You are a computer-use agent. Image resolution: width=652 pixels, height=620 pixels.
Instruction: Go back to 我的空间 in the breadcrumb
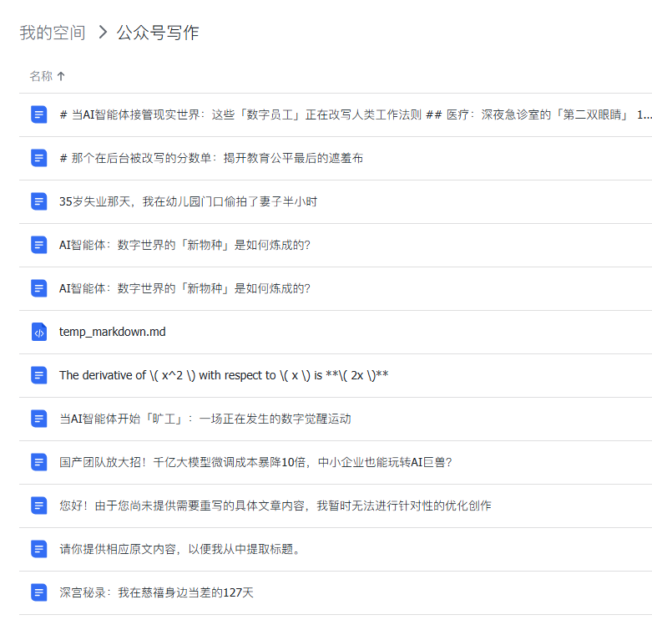point(53,33)
